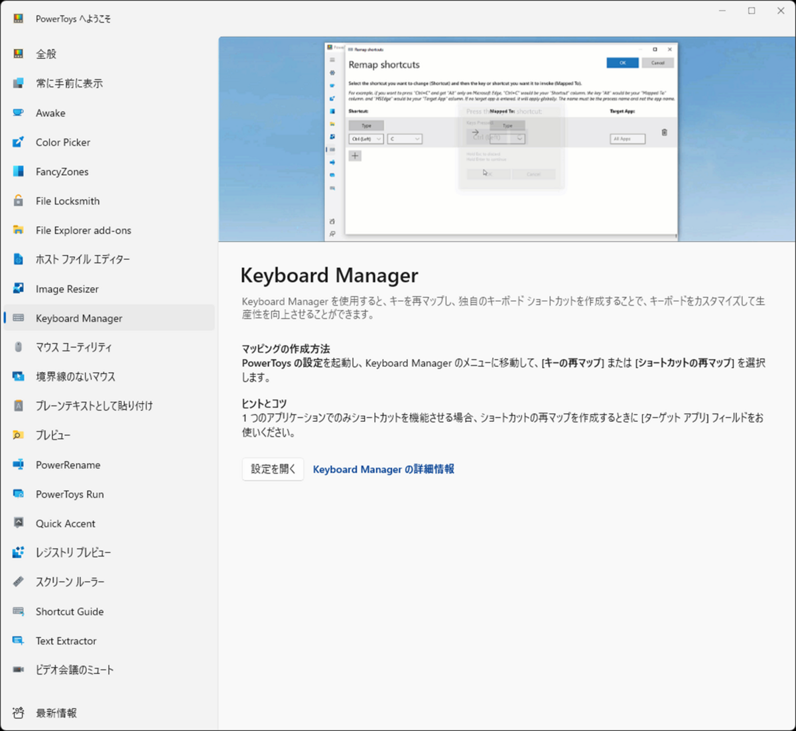
Task: Select the File Locksmith label
Action: tap(68, 200)
